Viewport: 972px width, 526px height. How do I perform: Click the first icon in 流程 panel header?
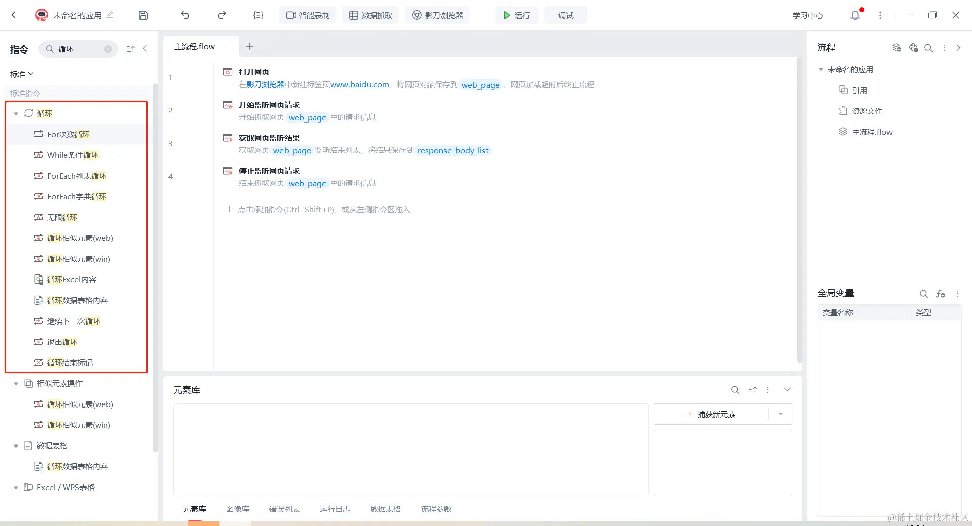click(x=896, y=47)
